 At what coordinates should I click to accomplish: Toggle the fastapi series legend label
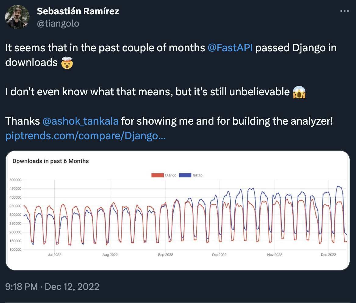[198, 175]
